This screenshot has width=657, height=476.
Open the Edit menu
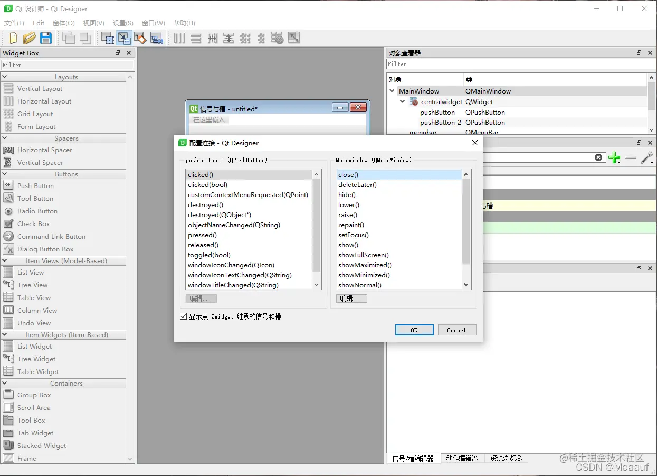pyautogui.click(x=39, y=23)
